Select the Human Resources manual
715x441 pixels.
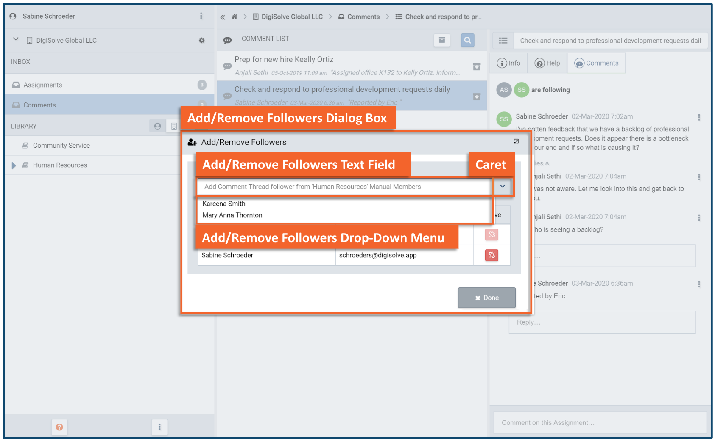pos(60,165)
